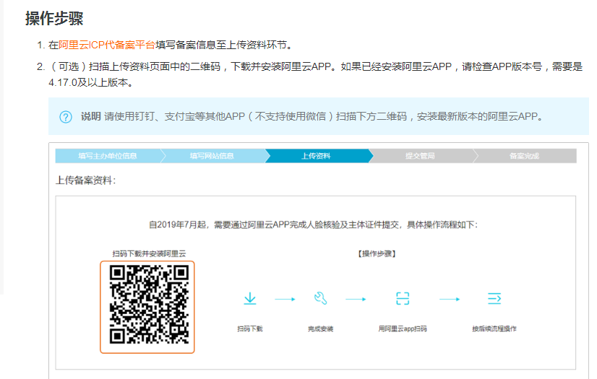This screenshot has width=597, height=379.
Task: Switch to the 上传资料 step tab
Action: click(x=316, y=156)
